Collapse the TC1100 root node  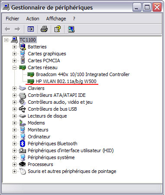[x=6, y=40]
